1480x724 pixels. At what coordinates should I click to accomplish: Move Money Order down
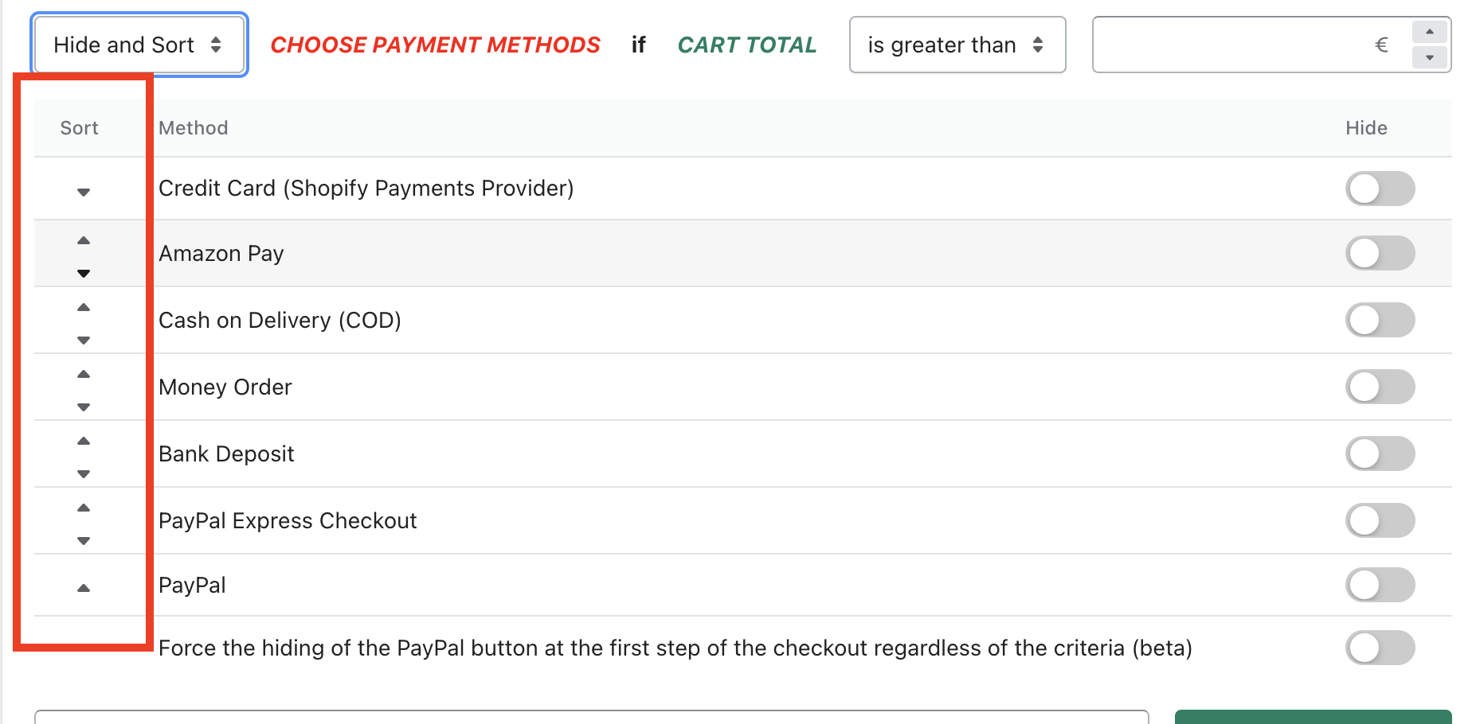(84, 407)
